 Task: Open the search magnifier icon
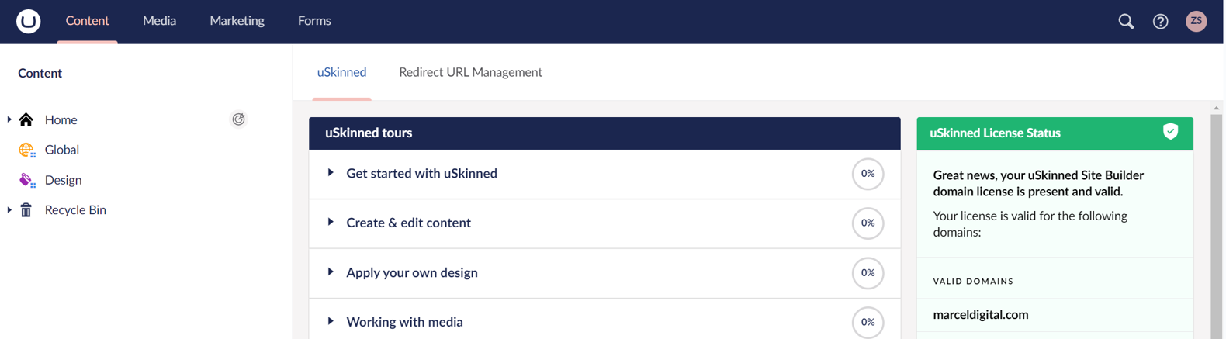pos(1126,22)
